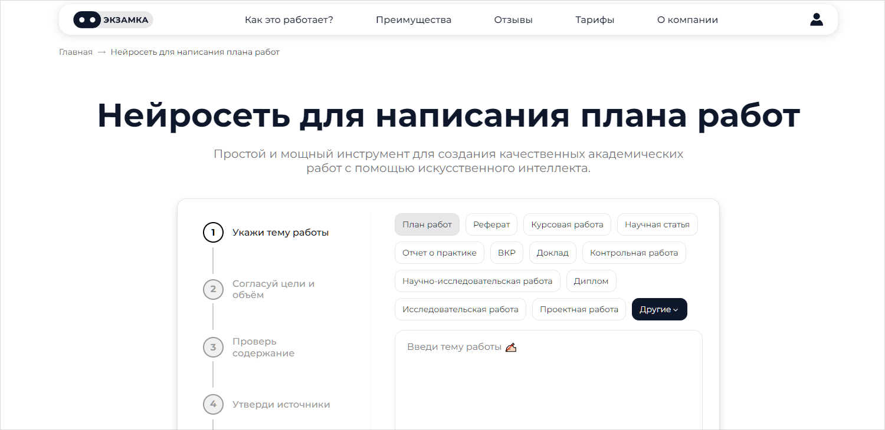The width and height of the screenshot is (885, 430).
Task: Open the 'Преимущества' menu item
Action: coord(413,19)
